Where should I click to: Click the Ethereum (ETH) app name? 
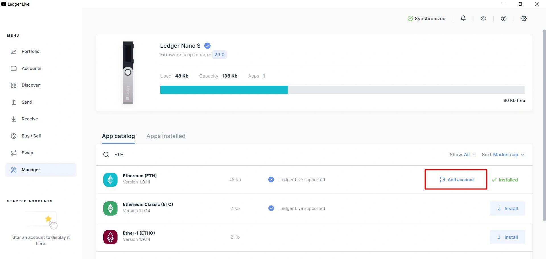pos(140,176)
